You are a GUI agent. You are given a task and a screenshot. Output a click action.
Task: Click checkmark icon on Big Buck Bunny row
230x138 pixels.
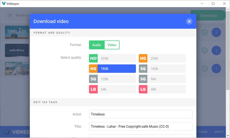tap(205, 68)
